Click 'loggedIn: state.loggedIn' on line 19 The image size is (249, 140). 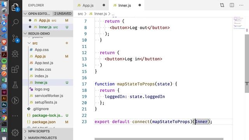[135, 96]
